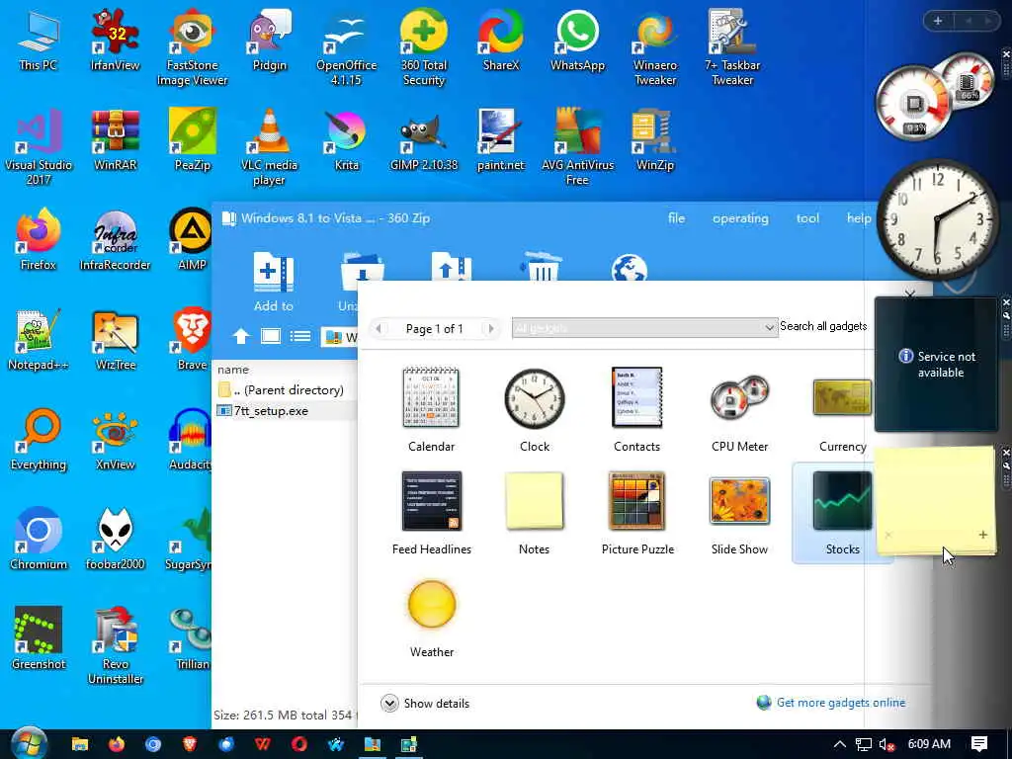Switch to large icon view in 360 Zip
This screenshot has height=759, width=1012.
tap(271, 336)
